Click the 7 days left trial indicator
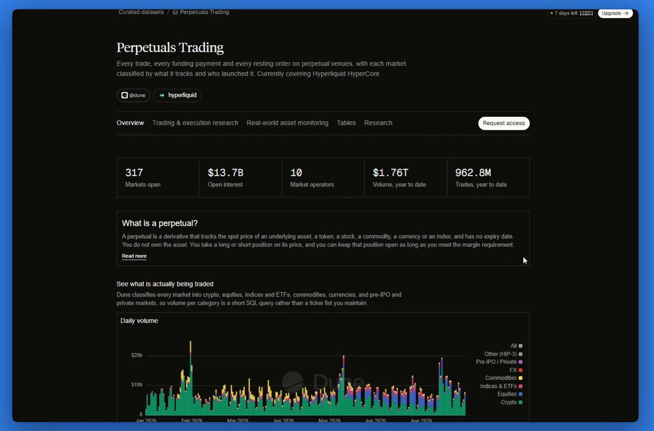The width and height of the screenshot is (654, 431). point(571,13)
